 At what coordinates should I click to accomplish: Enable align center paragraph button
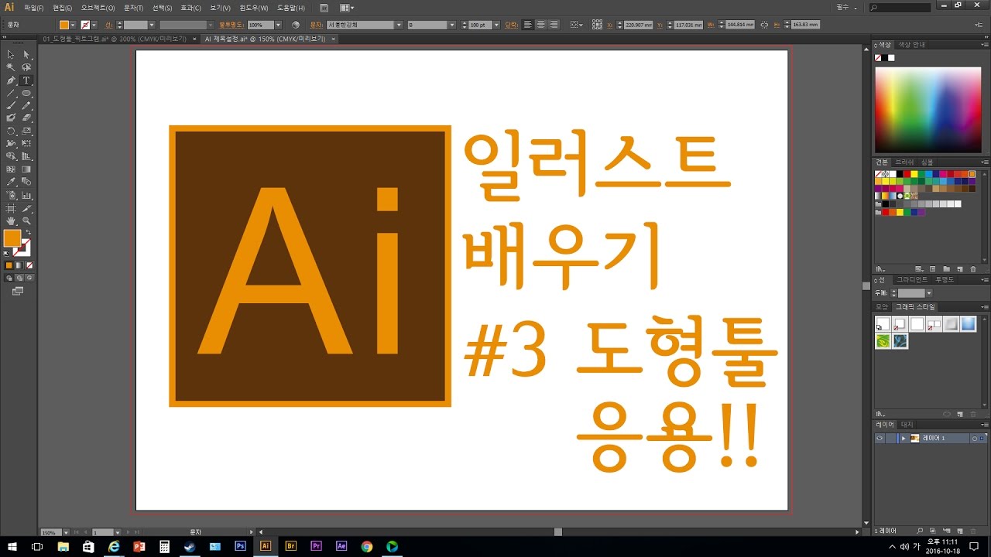[x=541, y=25]
